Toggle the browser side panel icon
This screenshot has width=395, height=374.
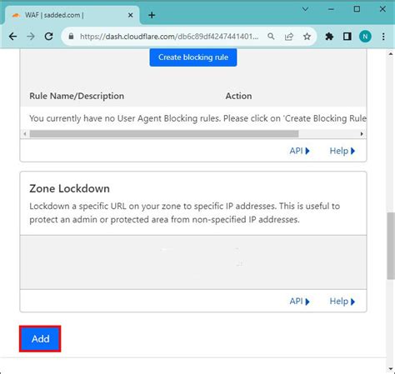[x=347, y=37]
